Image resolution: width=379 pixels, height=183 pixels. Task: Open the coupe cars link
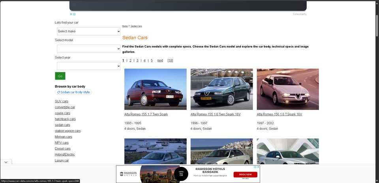click(62, 113)
